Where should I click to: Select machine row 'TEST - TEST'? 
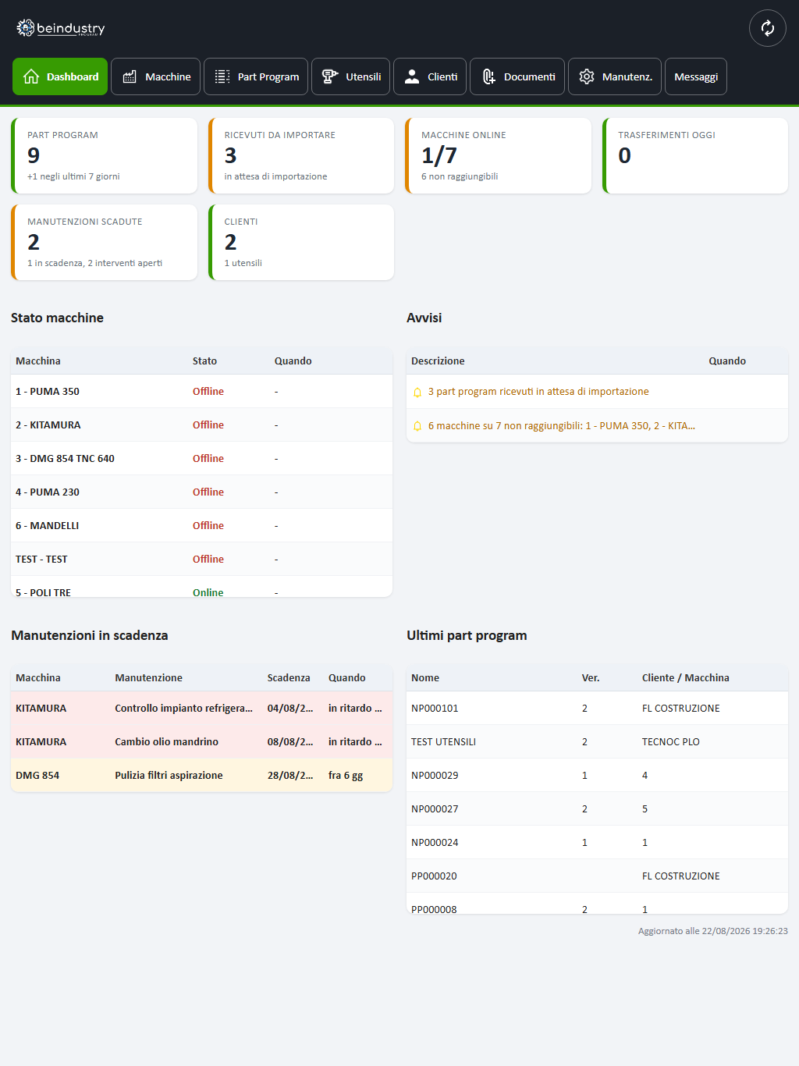coord(201,560)
